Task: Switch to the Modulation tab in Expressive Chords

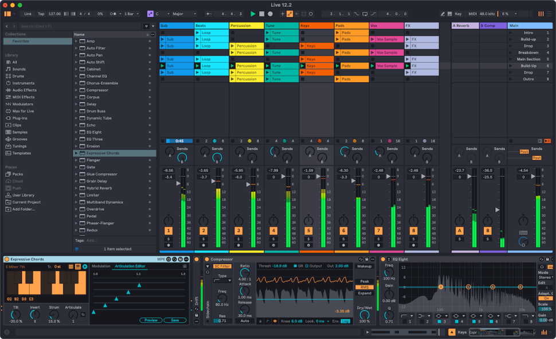Action: tap(100, 266)
